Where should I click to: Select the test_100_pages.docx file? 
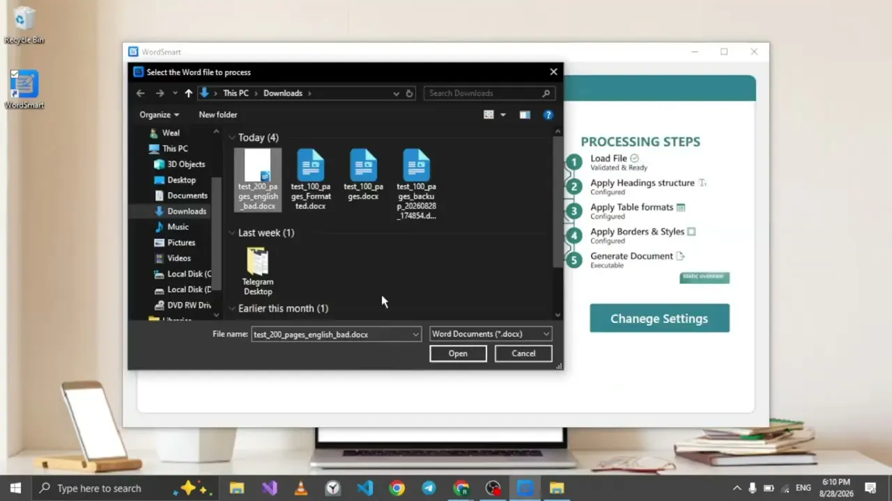click(363, 175)
